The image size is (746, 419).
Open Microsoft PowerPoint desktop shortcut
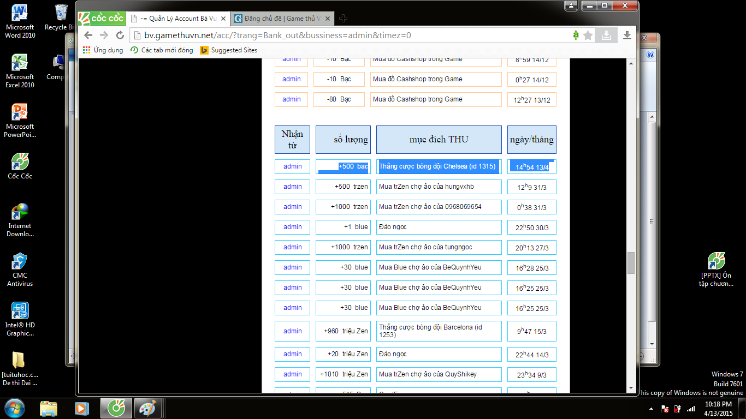[x=20, y=121]
